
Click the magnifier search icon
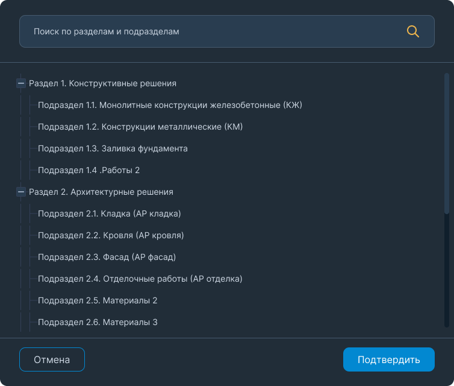[x=413, y=31]
